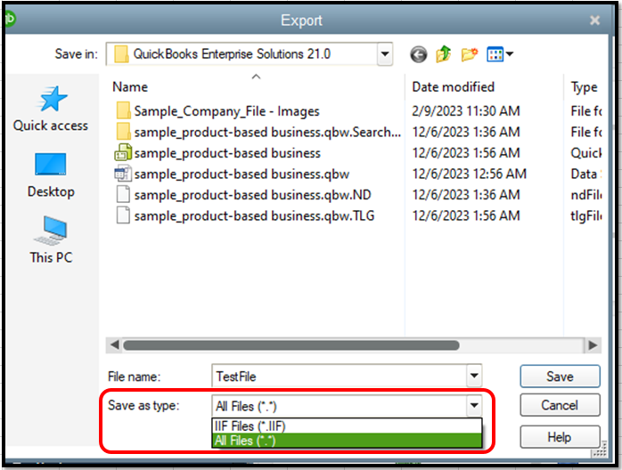Click the horizontal scrollbar thumb
This screenshot has height=470, width=622.
[291, 345]
